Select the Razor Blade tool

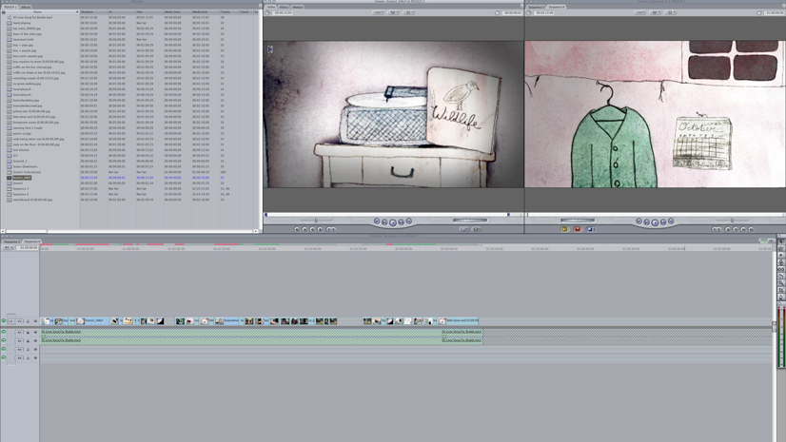click(781, 277)
